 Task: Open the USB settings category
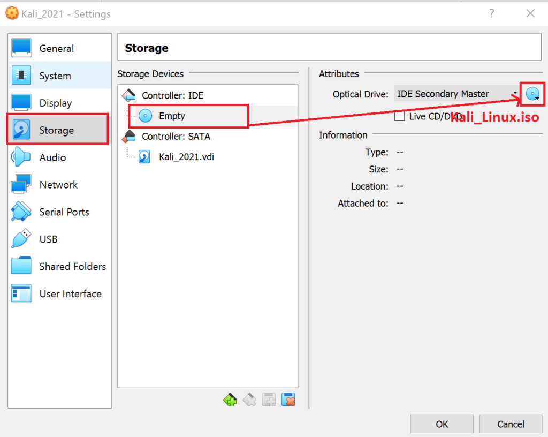pyautogui.click(x=59, y=239)
